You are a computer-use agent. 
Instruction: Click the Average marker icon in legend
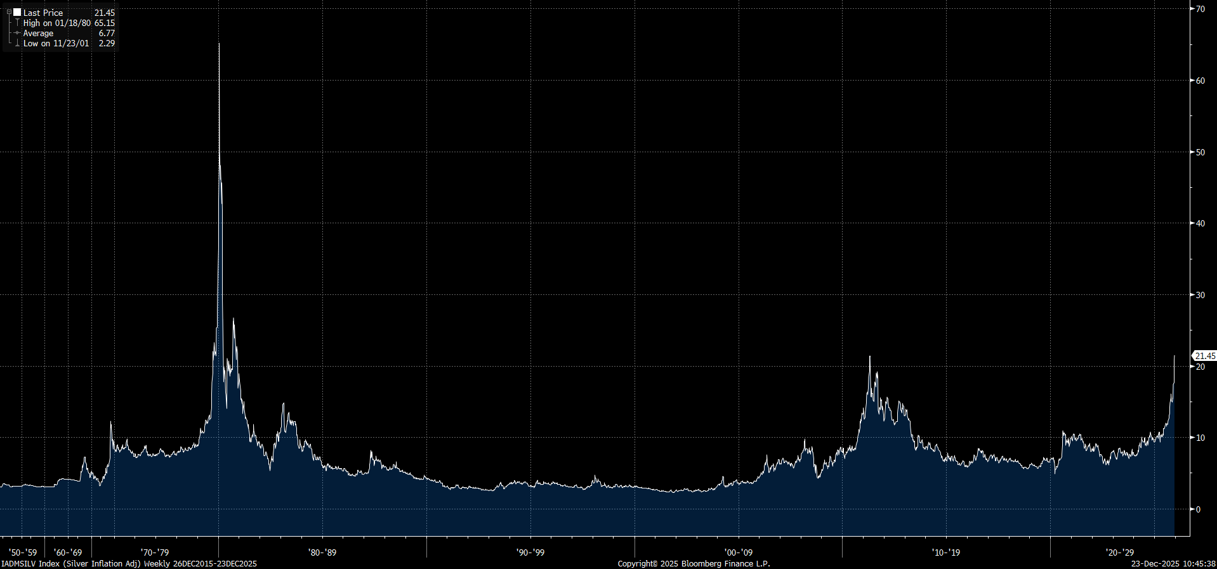[x=17, y=33]
